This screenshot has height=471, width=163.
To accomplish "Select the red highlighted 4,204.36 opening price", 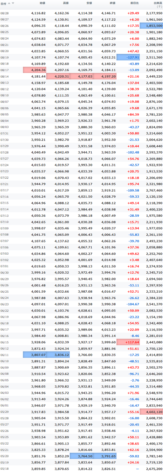I will (x=35, y=70).
